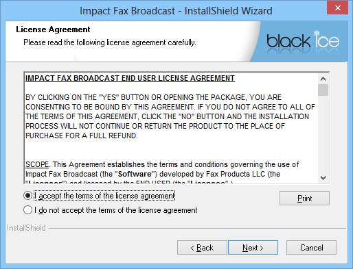Click the InstallShield label at bottom left
This screenshot has height=269, width=353.
[x=26, y=228]
